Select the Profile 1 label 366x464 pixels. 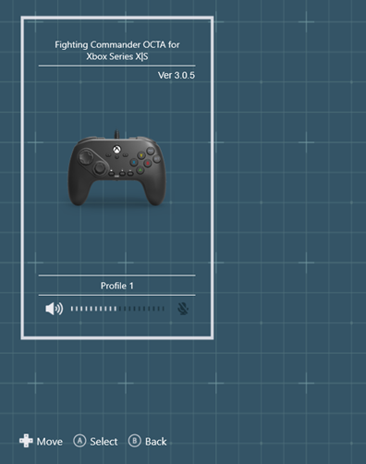(x=117, y=286)
